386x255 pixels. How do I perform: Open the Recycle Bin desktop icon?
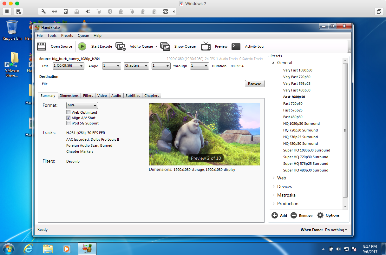[x=12, y=30]
